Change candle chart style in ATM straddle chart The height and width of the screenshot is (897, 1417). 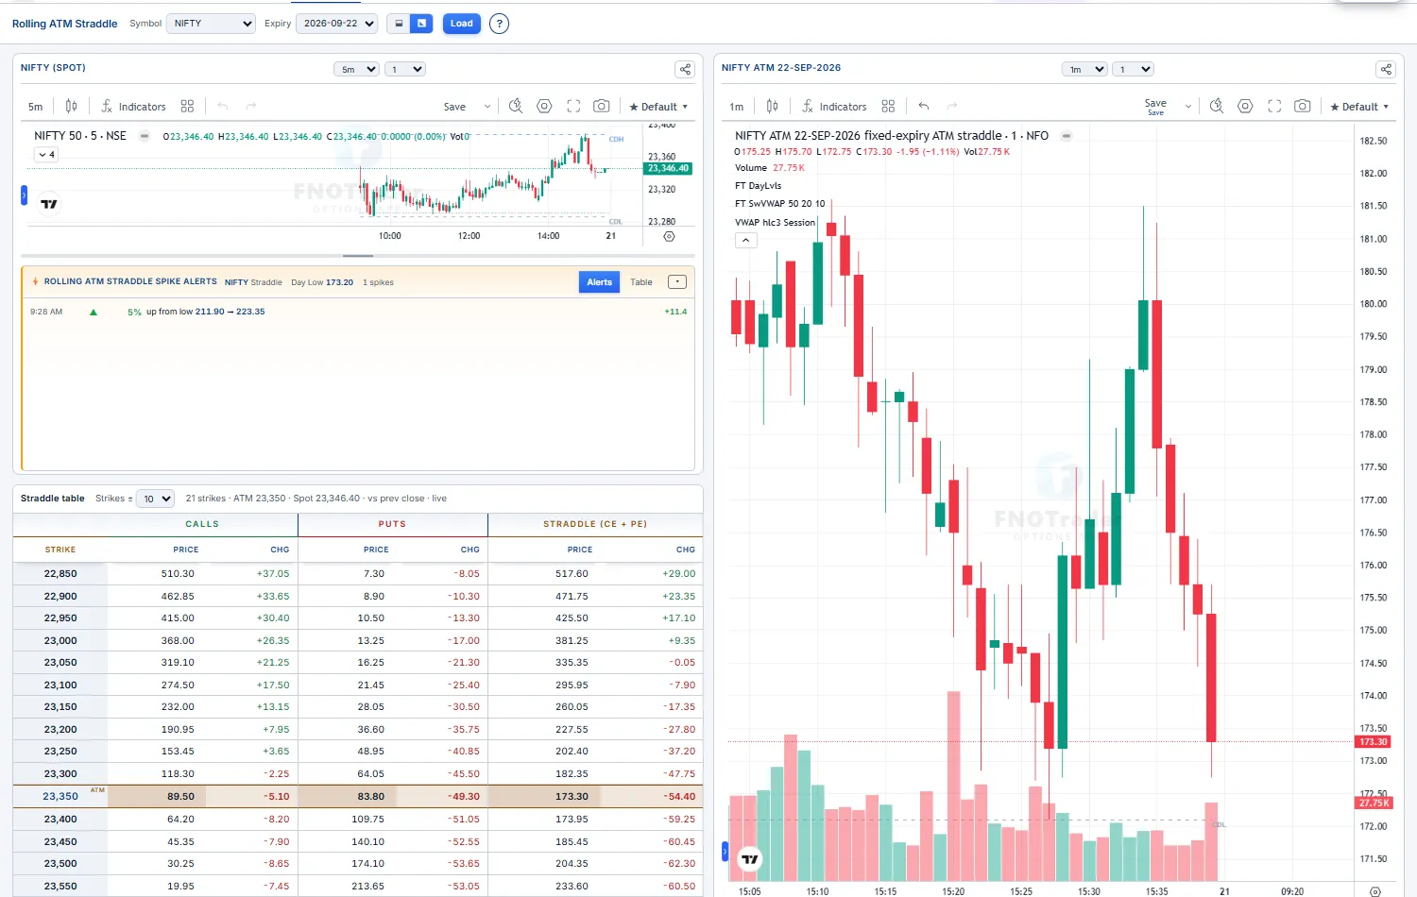772,107
